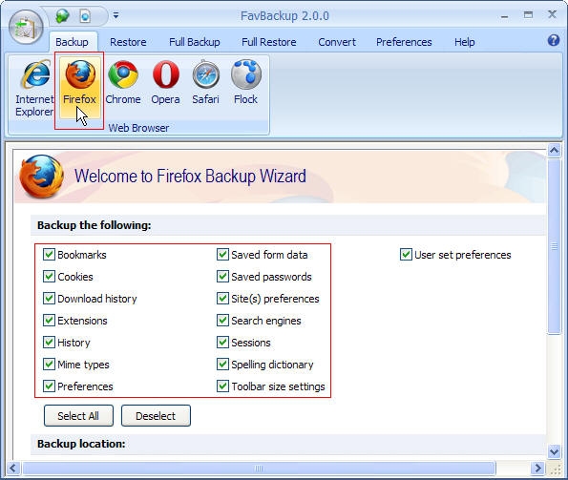Screen dimensions: 568x480
Task: Click the vertical scrollbar thumb
Action: (x=554, y=247)
